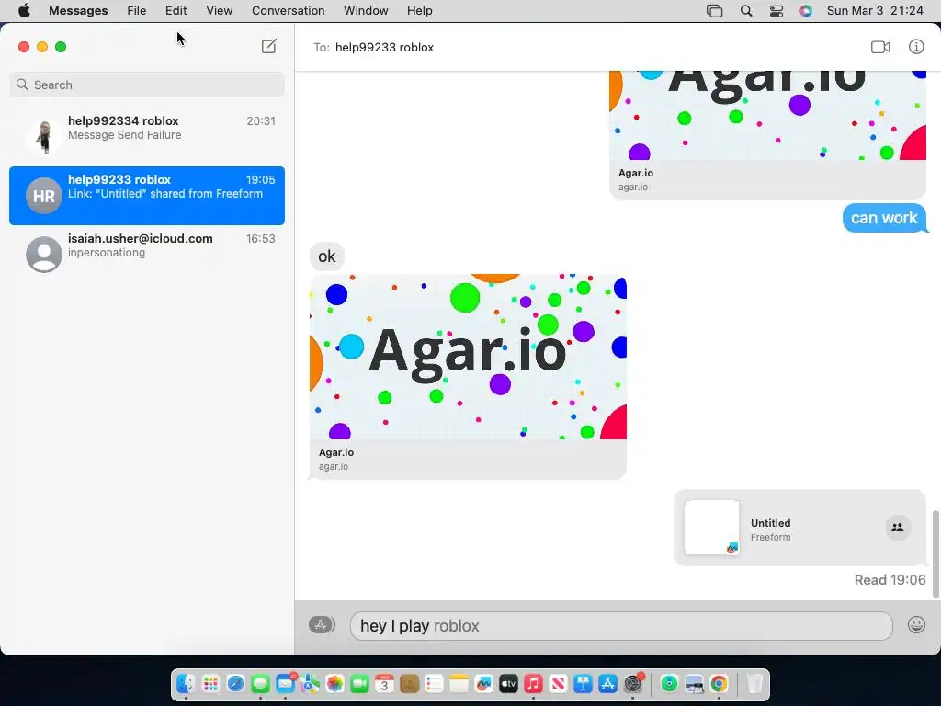Image resolution: width=941 pixels, height=706 pixels.
Task: Open the Window menu
Action: (x=366, y=11)
